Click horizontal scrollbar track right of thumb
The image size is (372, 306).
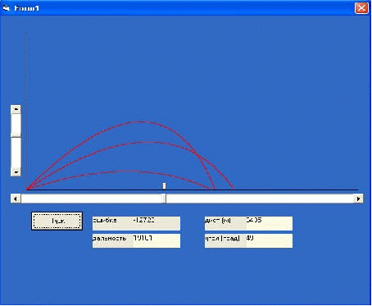(260, 199)
